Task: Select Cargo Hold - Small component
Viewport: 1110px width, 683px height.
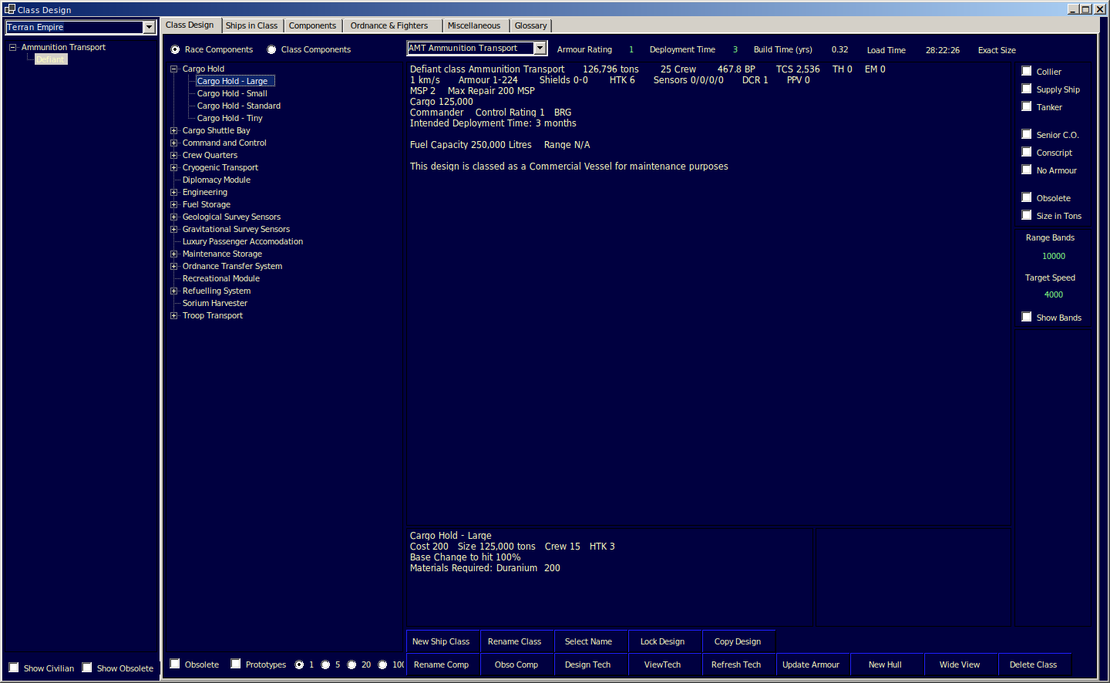Action: click(x=232, y=93)
